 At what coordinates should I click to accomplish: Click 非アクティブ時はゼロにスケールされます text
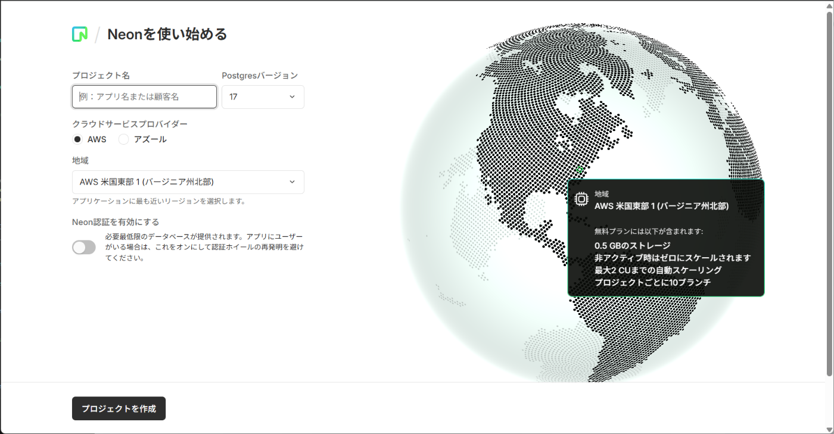(x=673, y=258)
